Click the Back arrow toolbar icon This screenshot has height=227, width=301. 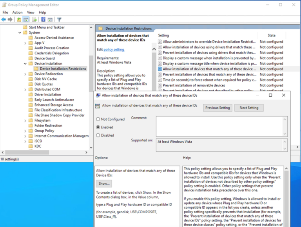pos(4,20)
